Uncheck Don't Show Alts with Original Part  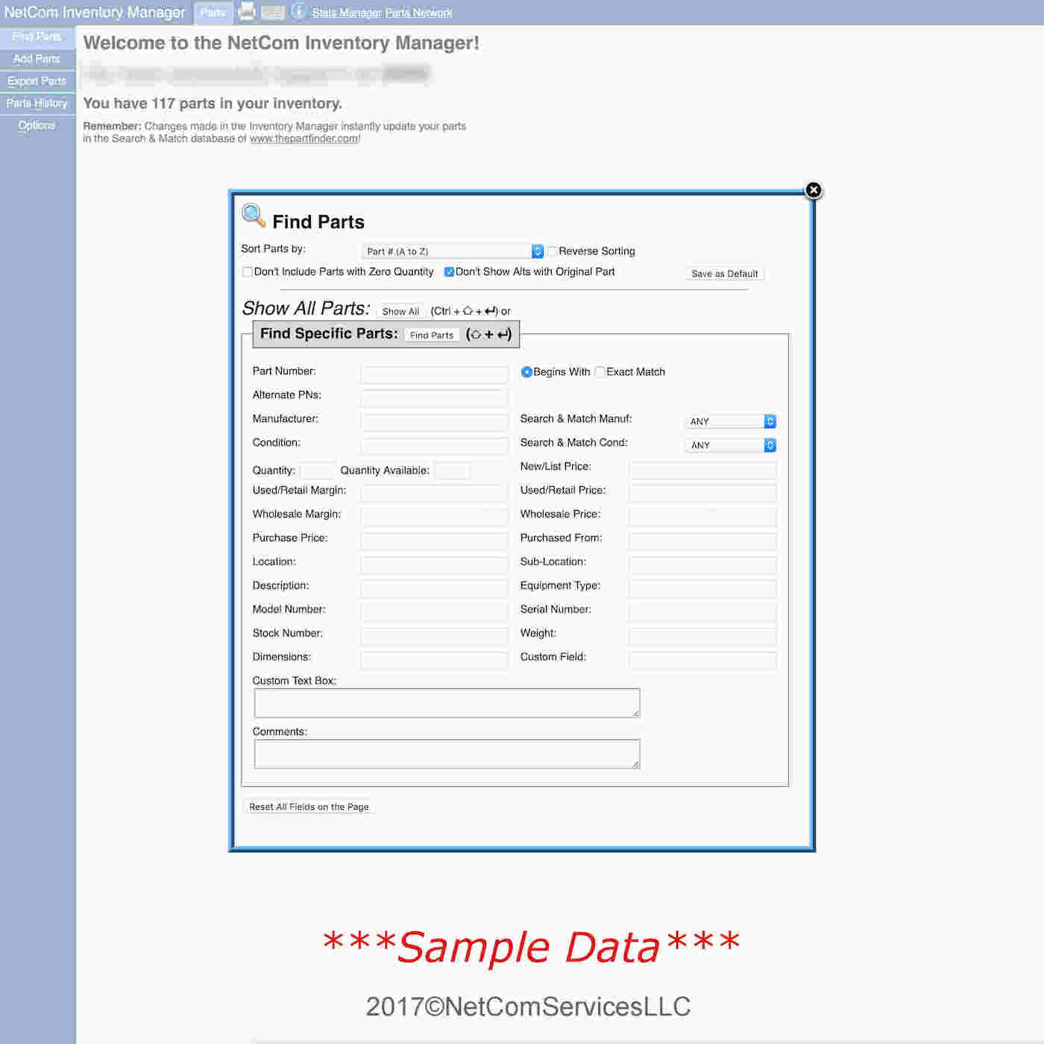pyautogui.click(x=449, y=272)
